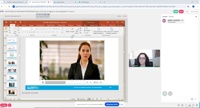Open the poll bar-chart icon
The height and width of the screenshot is (108, 200).
click(x=190, y=105)
